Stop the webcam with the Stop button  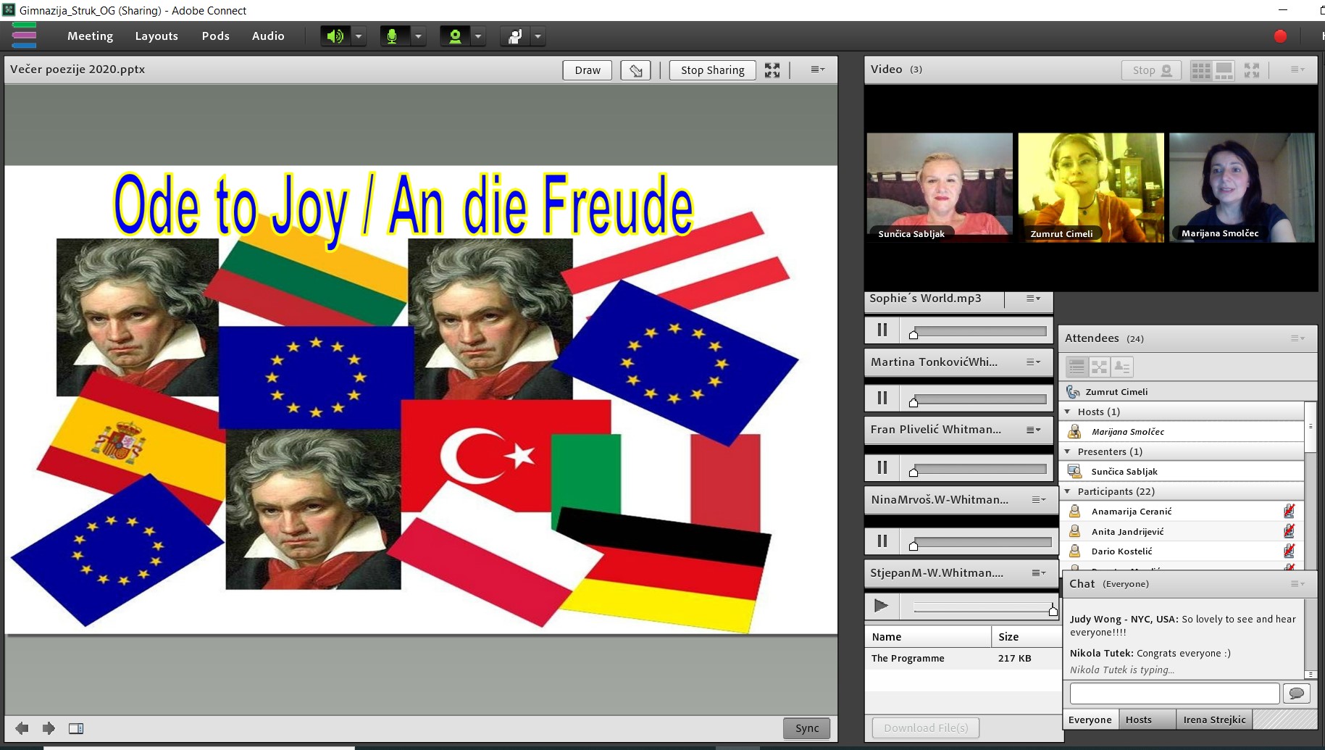[x=1151, y=70]
